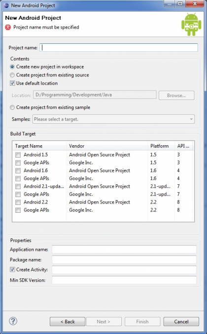The height and width of the screenshot is (334, 207).
Task: Click the help question mark icon
Action: point(13,321)
